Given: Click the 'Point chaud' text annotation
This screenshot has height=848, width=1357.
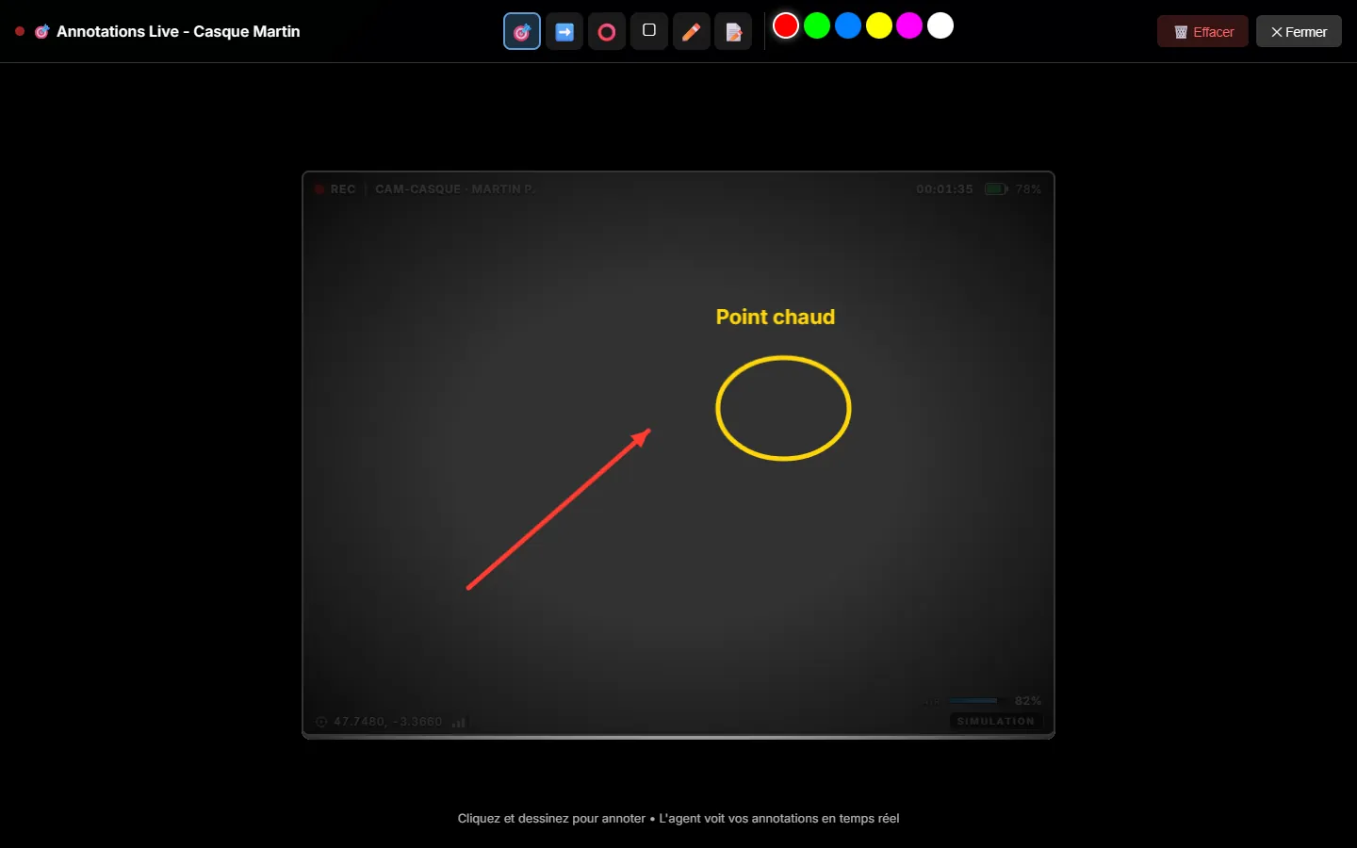Looking at the screenshot, I should pos(776,317).
